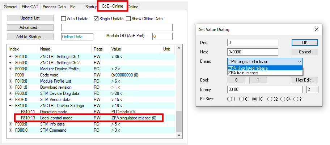Select Bit Size 16 radio button
This screenshot has width=330, height=145.
point(254,99)
